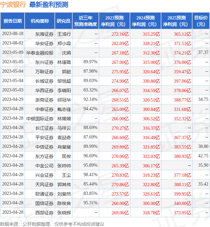Click accuracy value 83.32%

(x=90, y=90)
